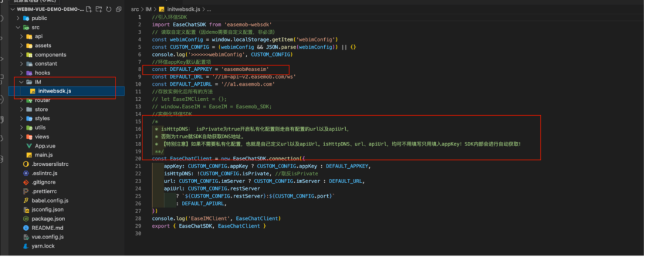The image size is (646, 257).
Task: Click EaseChatSDK.connection on line 20
Action: [267, 159]
